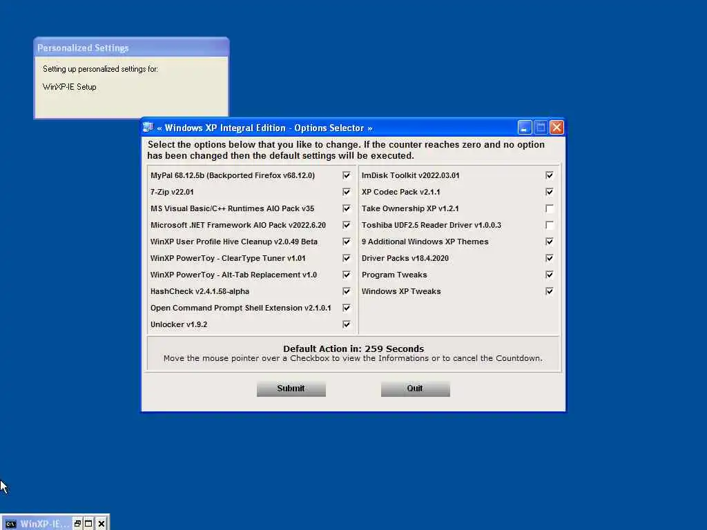Image resolution: width=707 pixels, height=530 pixels.
Task: Toggle Driver Packs v18.4.2020 checkbox
Action: [549, 258]
